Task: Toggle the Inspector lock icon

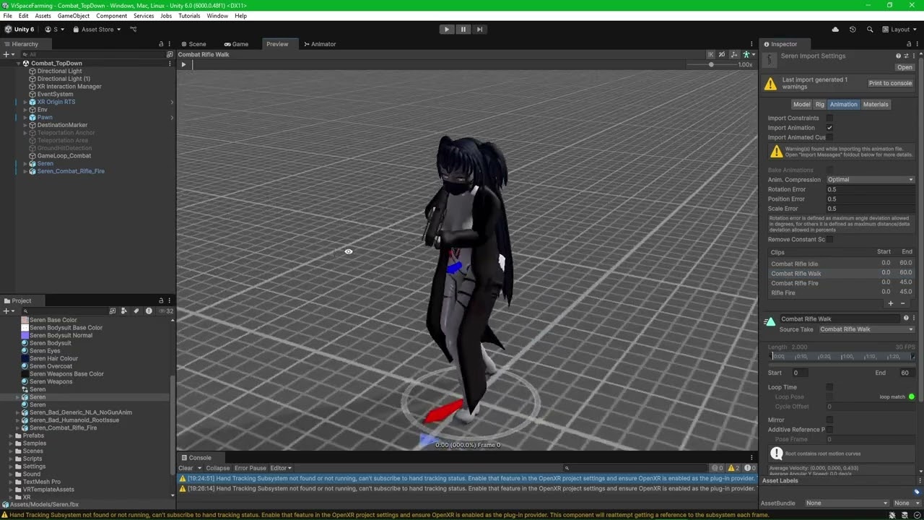Action: [x=909, y=44]
